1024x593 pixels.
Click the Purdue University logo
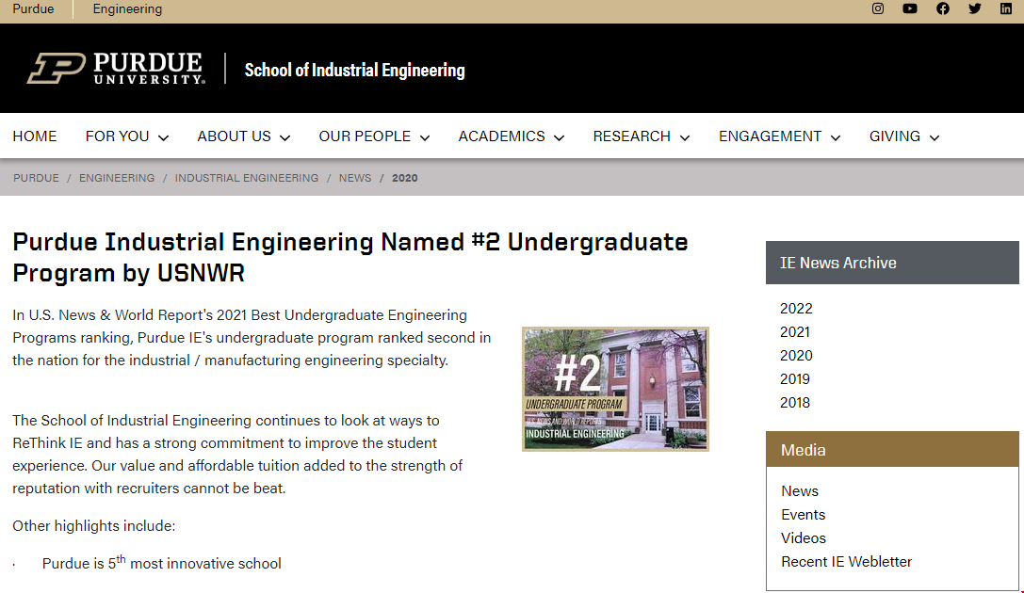coord(116,69)
